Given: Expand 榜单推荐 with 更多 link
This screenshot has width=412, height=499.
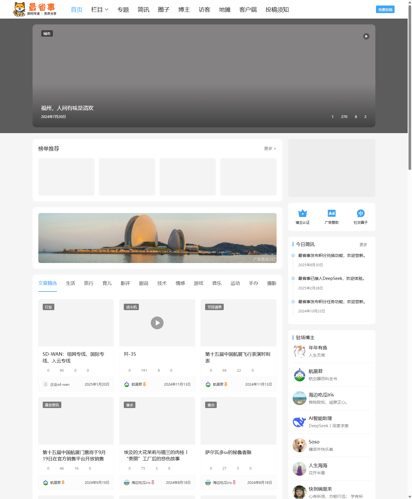Looking at the screenshot, I should point(270,149).
